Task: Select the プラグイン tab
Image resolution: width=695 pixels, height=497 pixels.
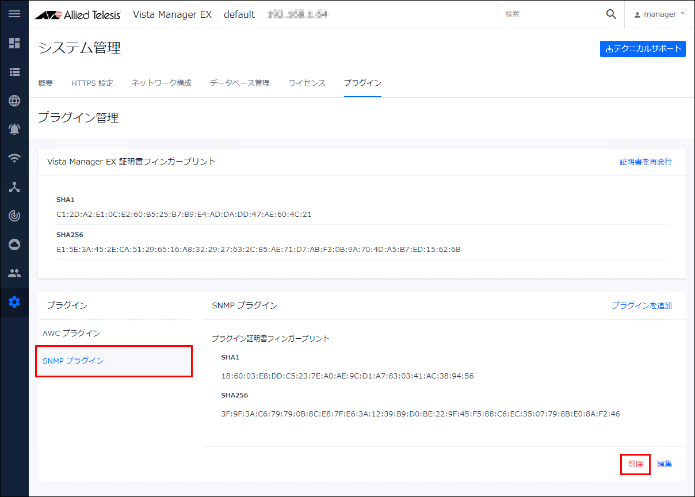Action: 362,83
